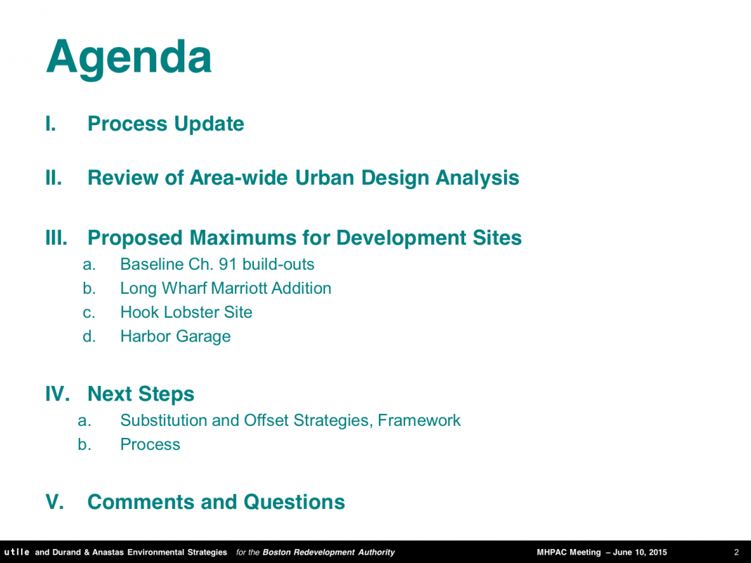Click 'Harbor Garage' sub-item
The image size is (751, 563).
click(x=175, y=336)
